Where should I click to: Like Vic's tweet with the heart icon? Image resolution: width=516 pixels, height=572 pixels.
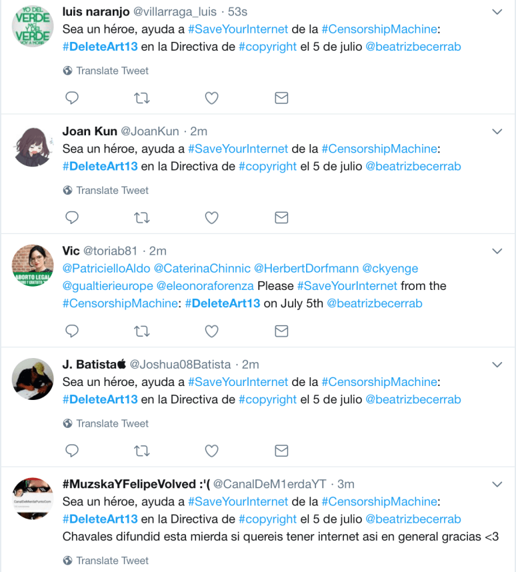(x=211, y=331)
